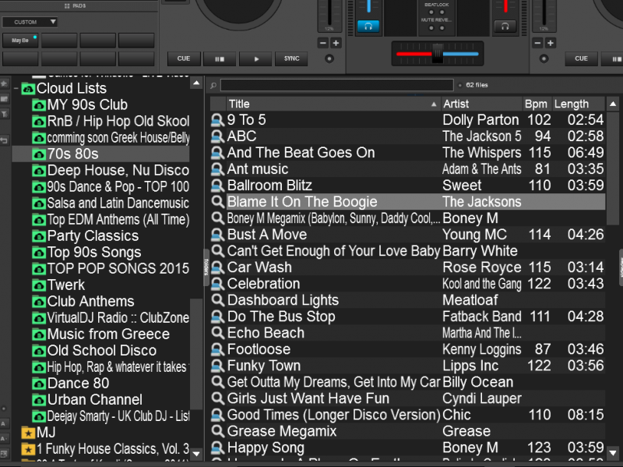Click the favorites star icon in the browser side strip
623x467 pixels.
(4, 84)
